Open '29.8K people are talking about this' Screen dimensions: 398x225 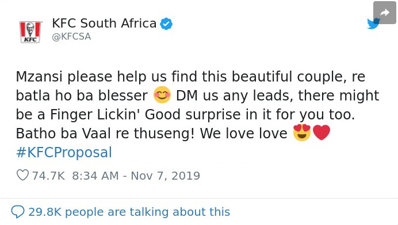tap(129, 212)
